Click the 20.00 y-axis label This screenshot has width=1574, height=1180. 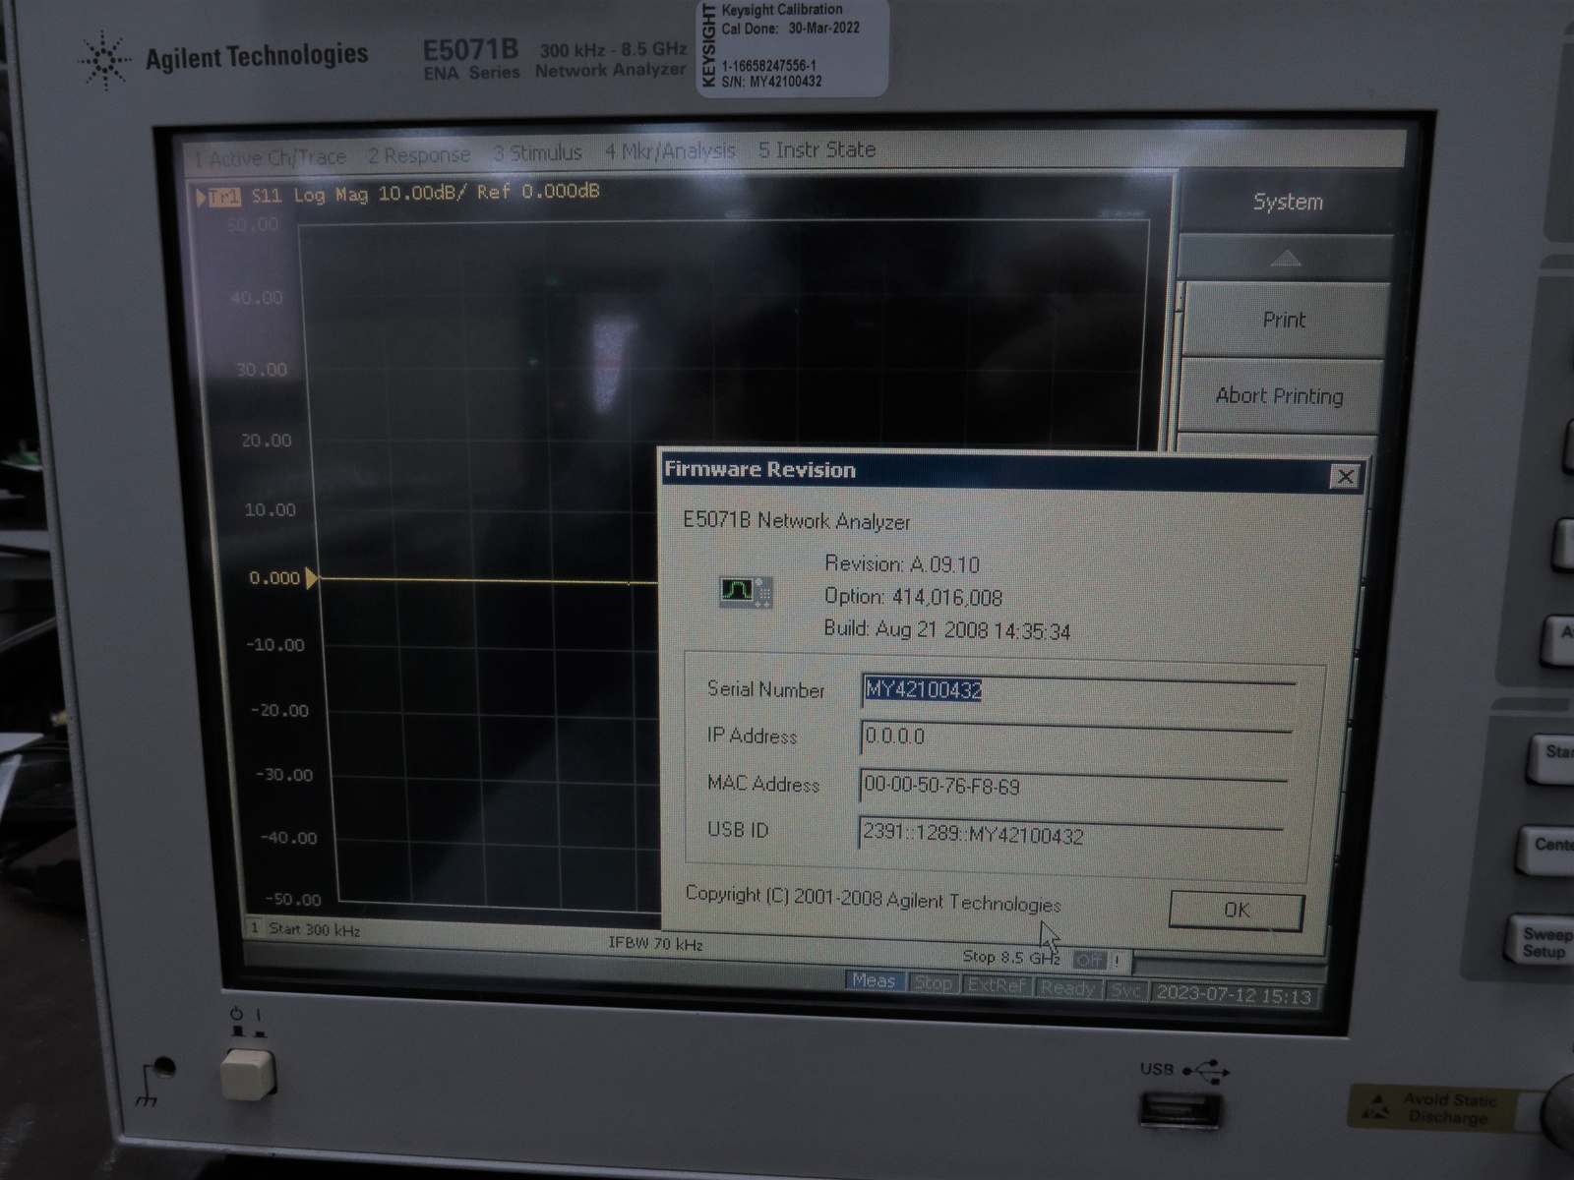(267, 441)
